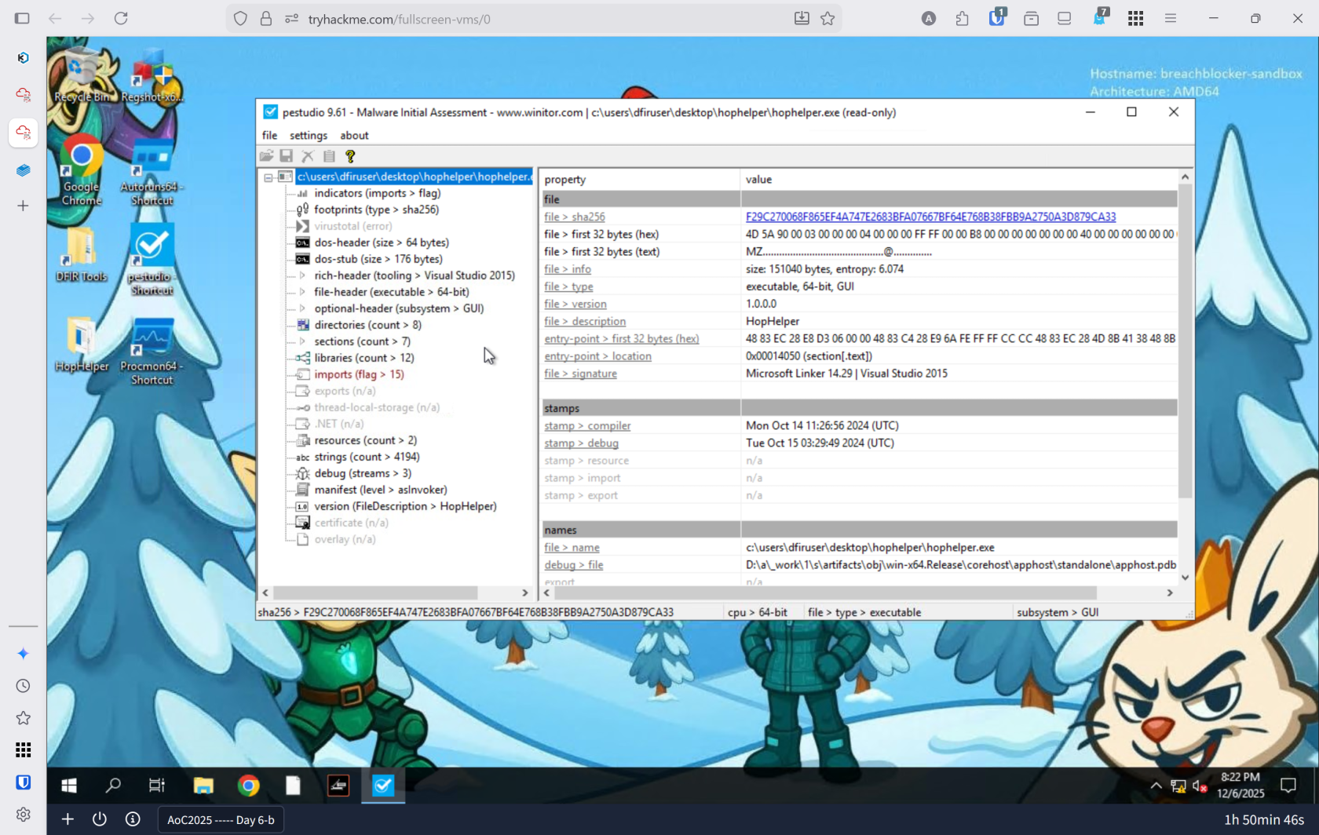Click the browser reload button
This screenshot has width=1319, height=835.
pos(121,18)
